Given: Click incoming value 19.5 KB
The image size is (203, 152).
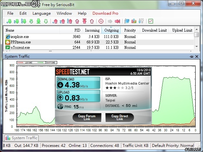Looking at the screenshot, I should [x=93, y=48].
